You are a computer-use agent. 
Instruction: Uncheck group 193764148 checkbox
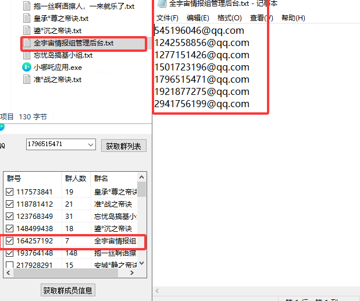coord(9,253)
